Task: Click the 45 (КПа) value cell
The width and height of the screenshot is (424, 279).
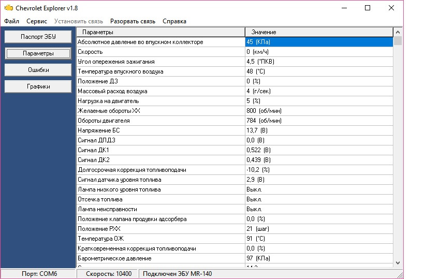Action: [x=319, y=42]
